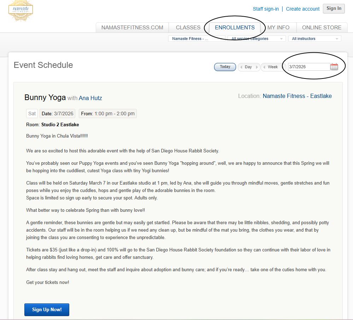
Task: Click the Create account link
Action: coord(302,9)
